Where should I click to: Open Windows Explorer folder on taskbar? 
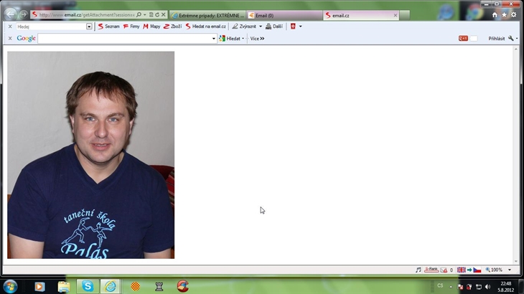pyautogui.click(x=64, y=286)
